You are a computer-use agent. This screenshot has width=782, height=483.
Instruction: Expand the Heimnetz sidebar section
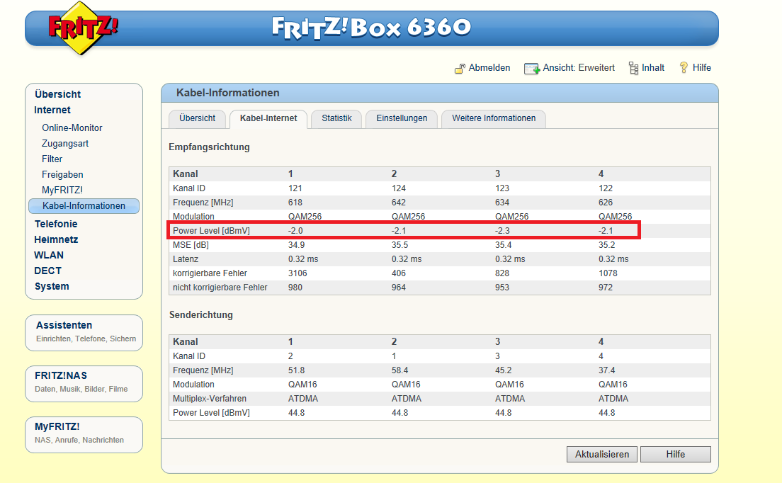pyautogui.click(x=56, y=239)
